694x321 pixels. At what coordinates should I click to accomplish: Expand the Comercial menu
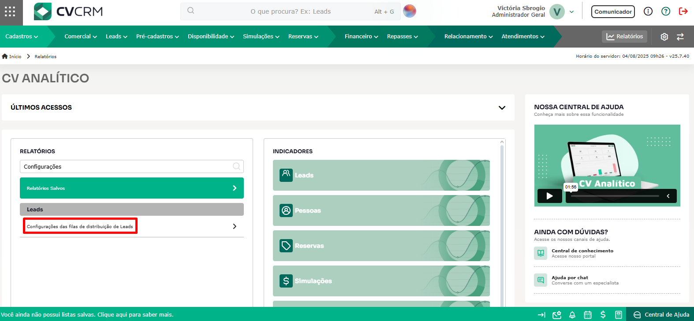(x=81, y=37)
